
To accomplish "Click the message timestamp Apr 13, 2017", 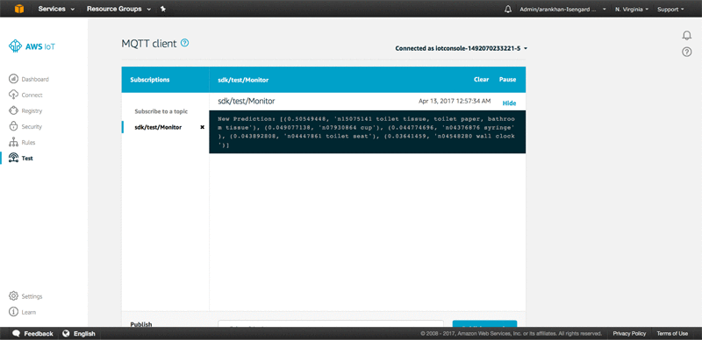I will 455,101.
